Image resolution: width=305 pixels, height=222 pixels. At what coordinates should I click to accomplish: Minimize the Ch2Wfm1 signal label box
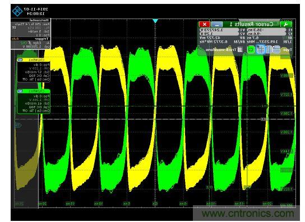pos(20,91)
